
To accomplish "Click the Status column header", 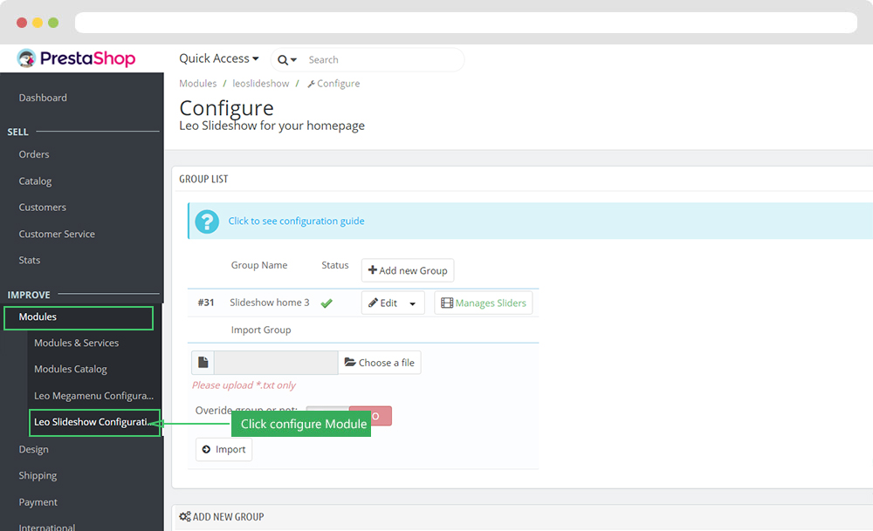I will (335, 265).
